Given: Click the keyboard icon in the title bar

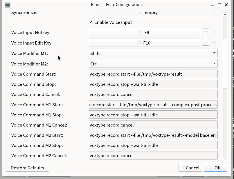Looking at the screenshot, I should tap(8, 5).
